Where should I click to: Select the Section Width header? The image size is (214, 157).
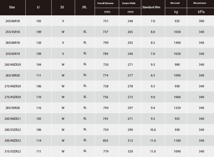click(x=130, y=3)
